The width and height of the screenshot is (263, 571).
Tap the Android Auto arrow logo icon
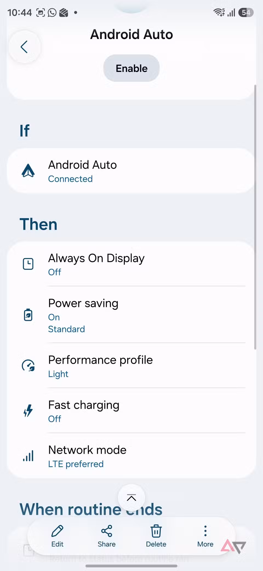[x=28, y=171]
